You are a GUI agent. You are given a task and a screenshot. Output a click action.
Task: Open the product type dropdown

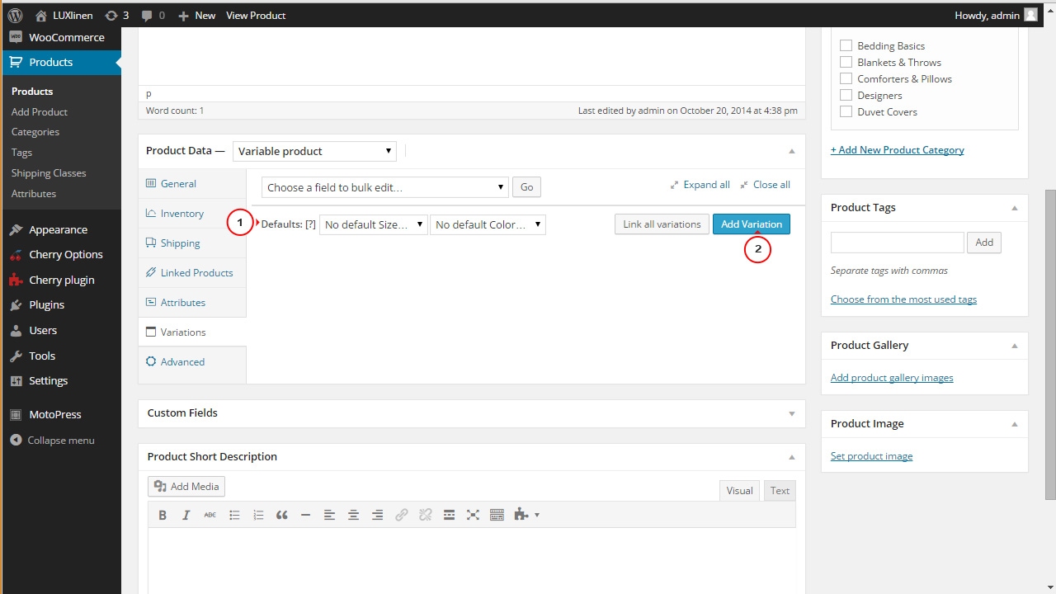(x=314, y=151)
